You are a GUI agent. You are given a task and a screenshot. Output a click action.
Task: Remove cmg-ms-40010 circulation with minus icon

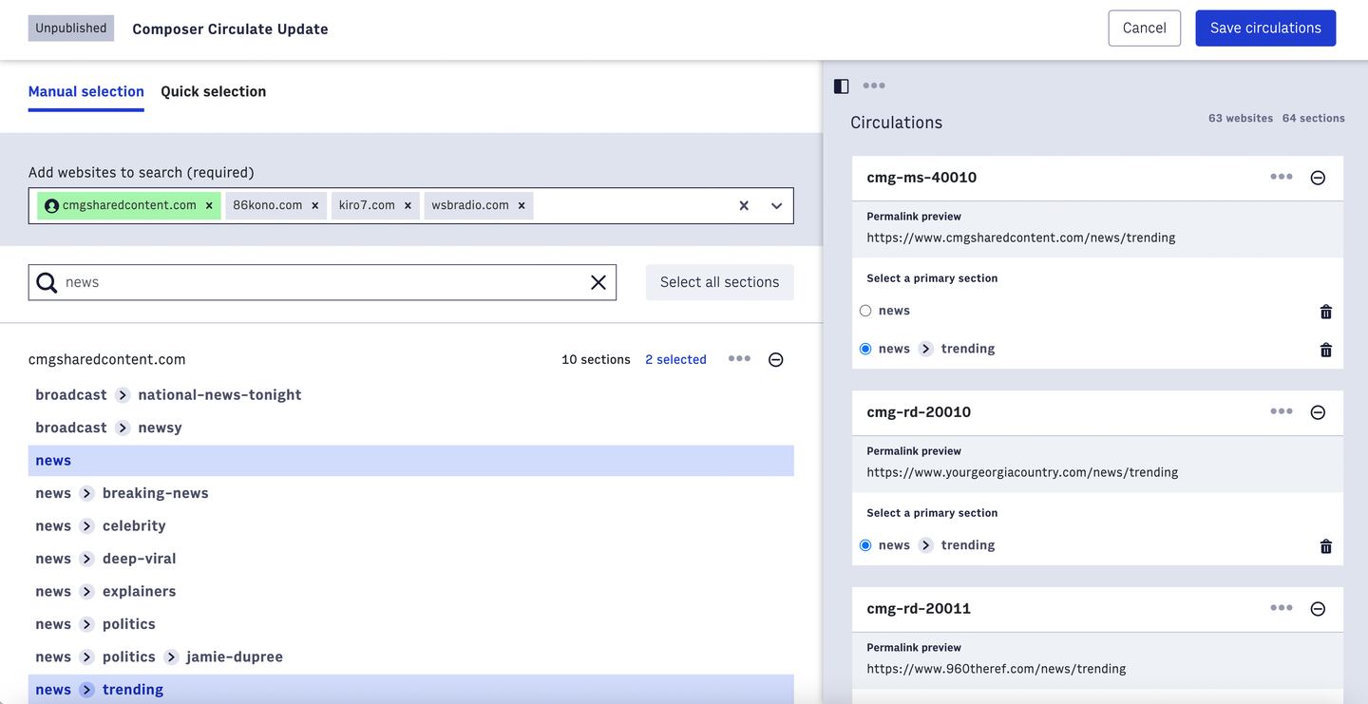pyautogui.click(x=1318, y=178)
